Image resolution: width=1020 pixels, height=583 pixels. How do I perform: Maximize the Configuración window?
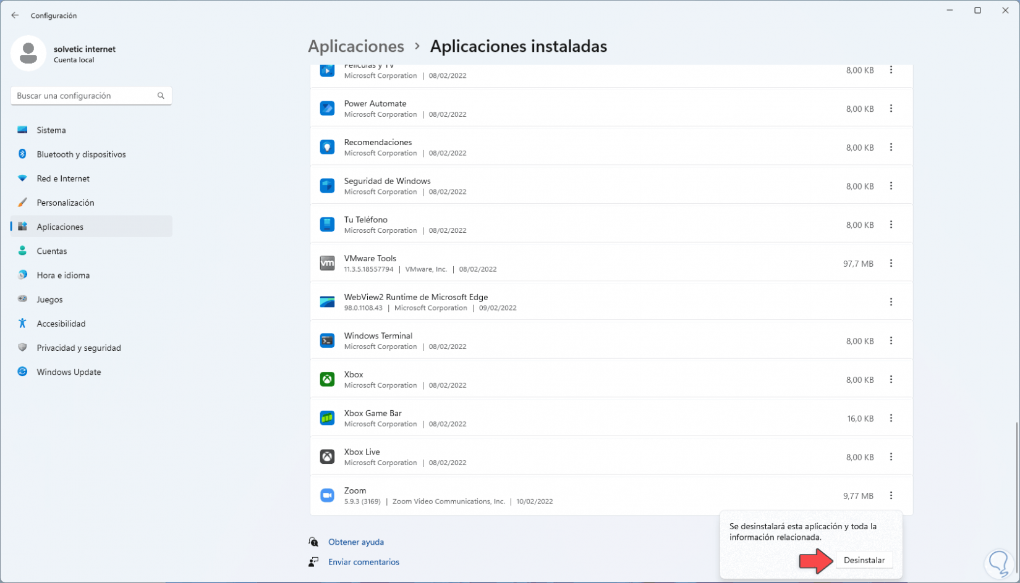(x=977, y=10)
